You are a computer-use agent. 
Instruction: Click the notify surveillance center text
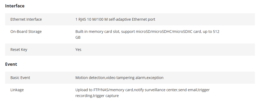point(155,90)
